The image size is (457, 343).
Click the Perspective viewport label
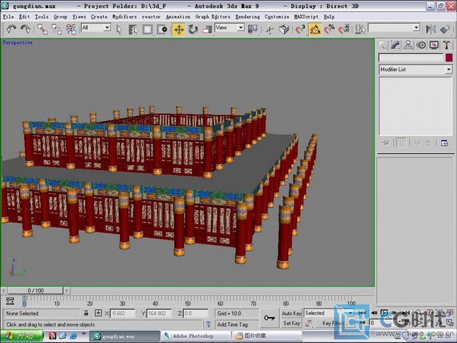click(x=18, y=43)
